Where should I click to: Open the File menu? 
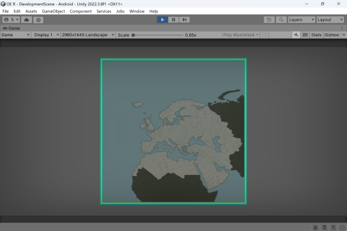coord(5,11)
